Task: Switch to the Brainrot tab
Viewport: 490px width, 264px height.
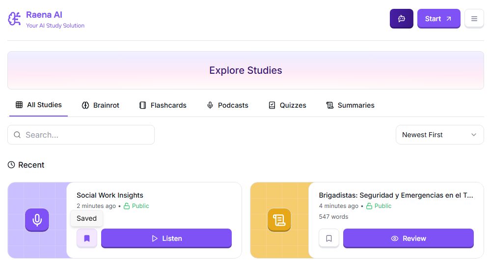Action: point(101,105)
